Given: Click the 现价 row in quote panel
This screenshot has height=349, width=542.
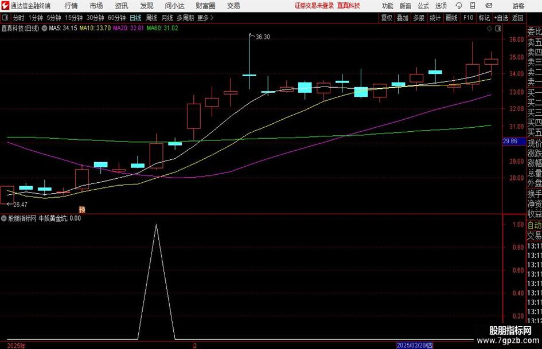Looking at the screenshot, I should (x=535, y=143).
